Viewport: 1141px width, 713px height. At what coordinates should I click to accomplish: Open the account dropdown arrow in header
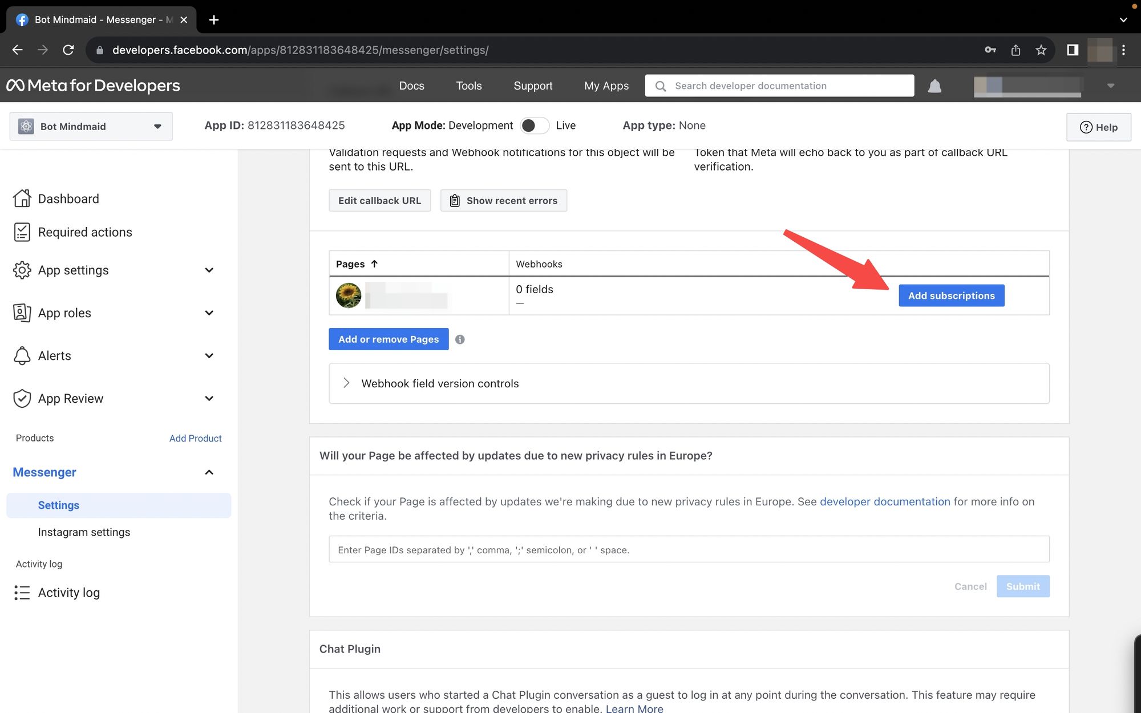click(x=1110, y=86)
